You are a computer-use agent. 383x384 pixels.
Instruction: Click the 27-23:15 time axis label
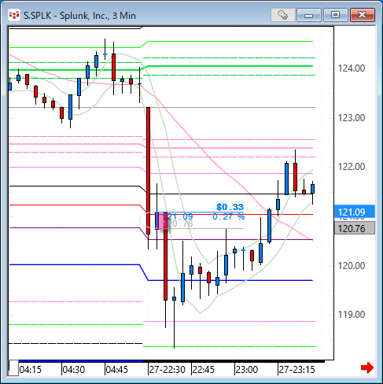296,370
